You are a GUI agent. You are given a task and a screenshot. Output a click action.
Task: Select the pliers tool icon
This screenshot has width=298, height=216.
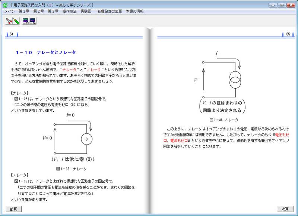pyautogui.click(x=9, y=21)
